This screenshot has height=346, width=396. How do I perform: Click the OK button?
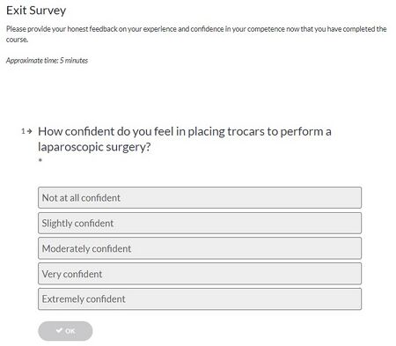click(65, 331)
